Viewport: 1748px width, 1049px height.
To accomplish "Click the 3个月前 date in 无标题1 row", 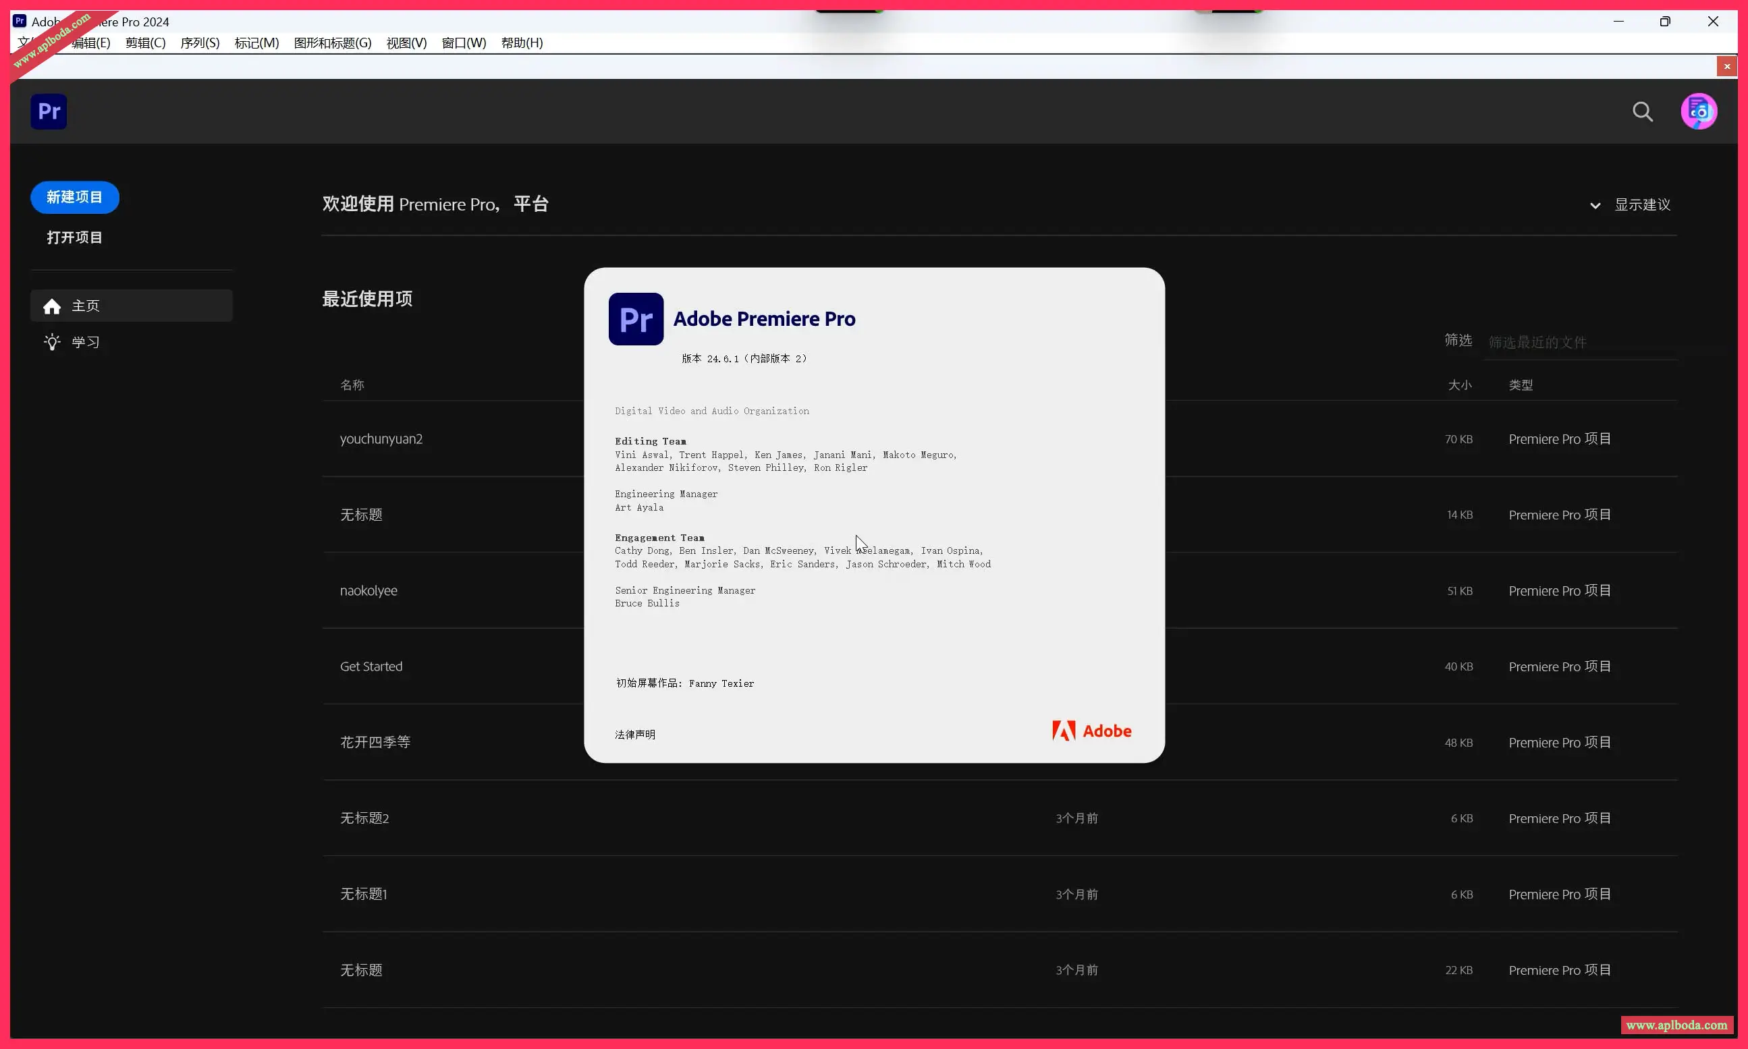I will click(1077, 895).
